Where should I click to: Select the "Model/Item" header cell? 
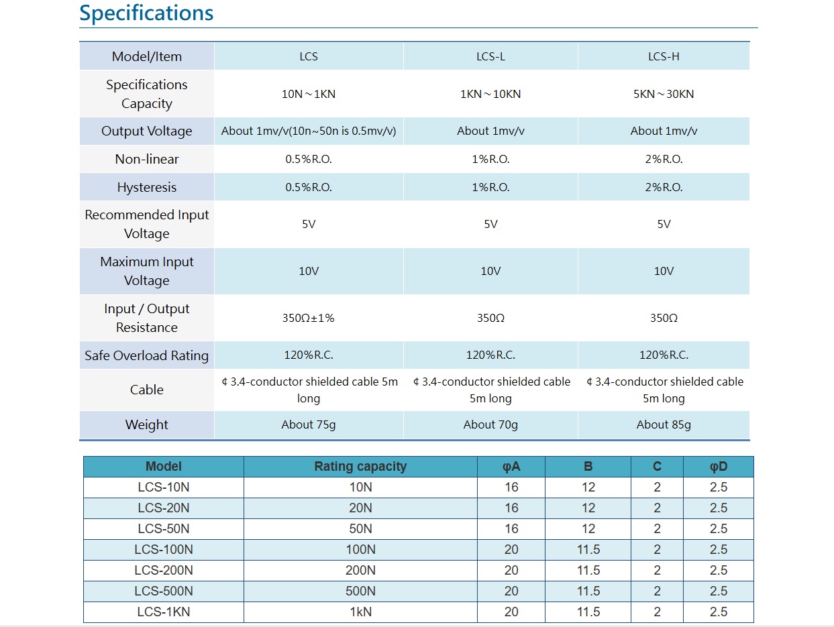pos(147,56)
